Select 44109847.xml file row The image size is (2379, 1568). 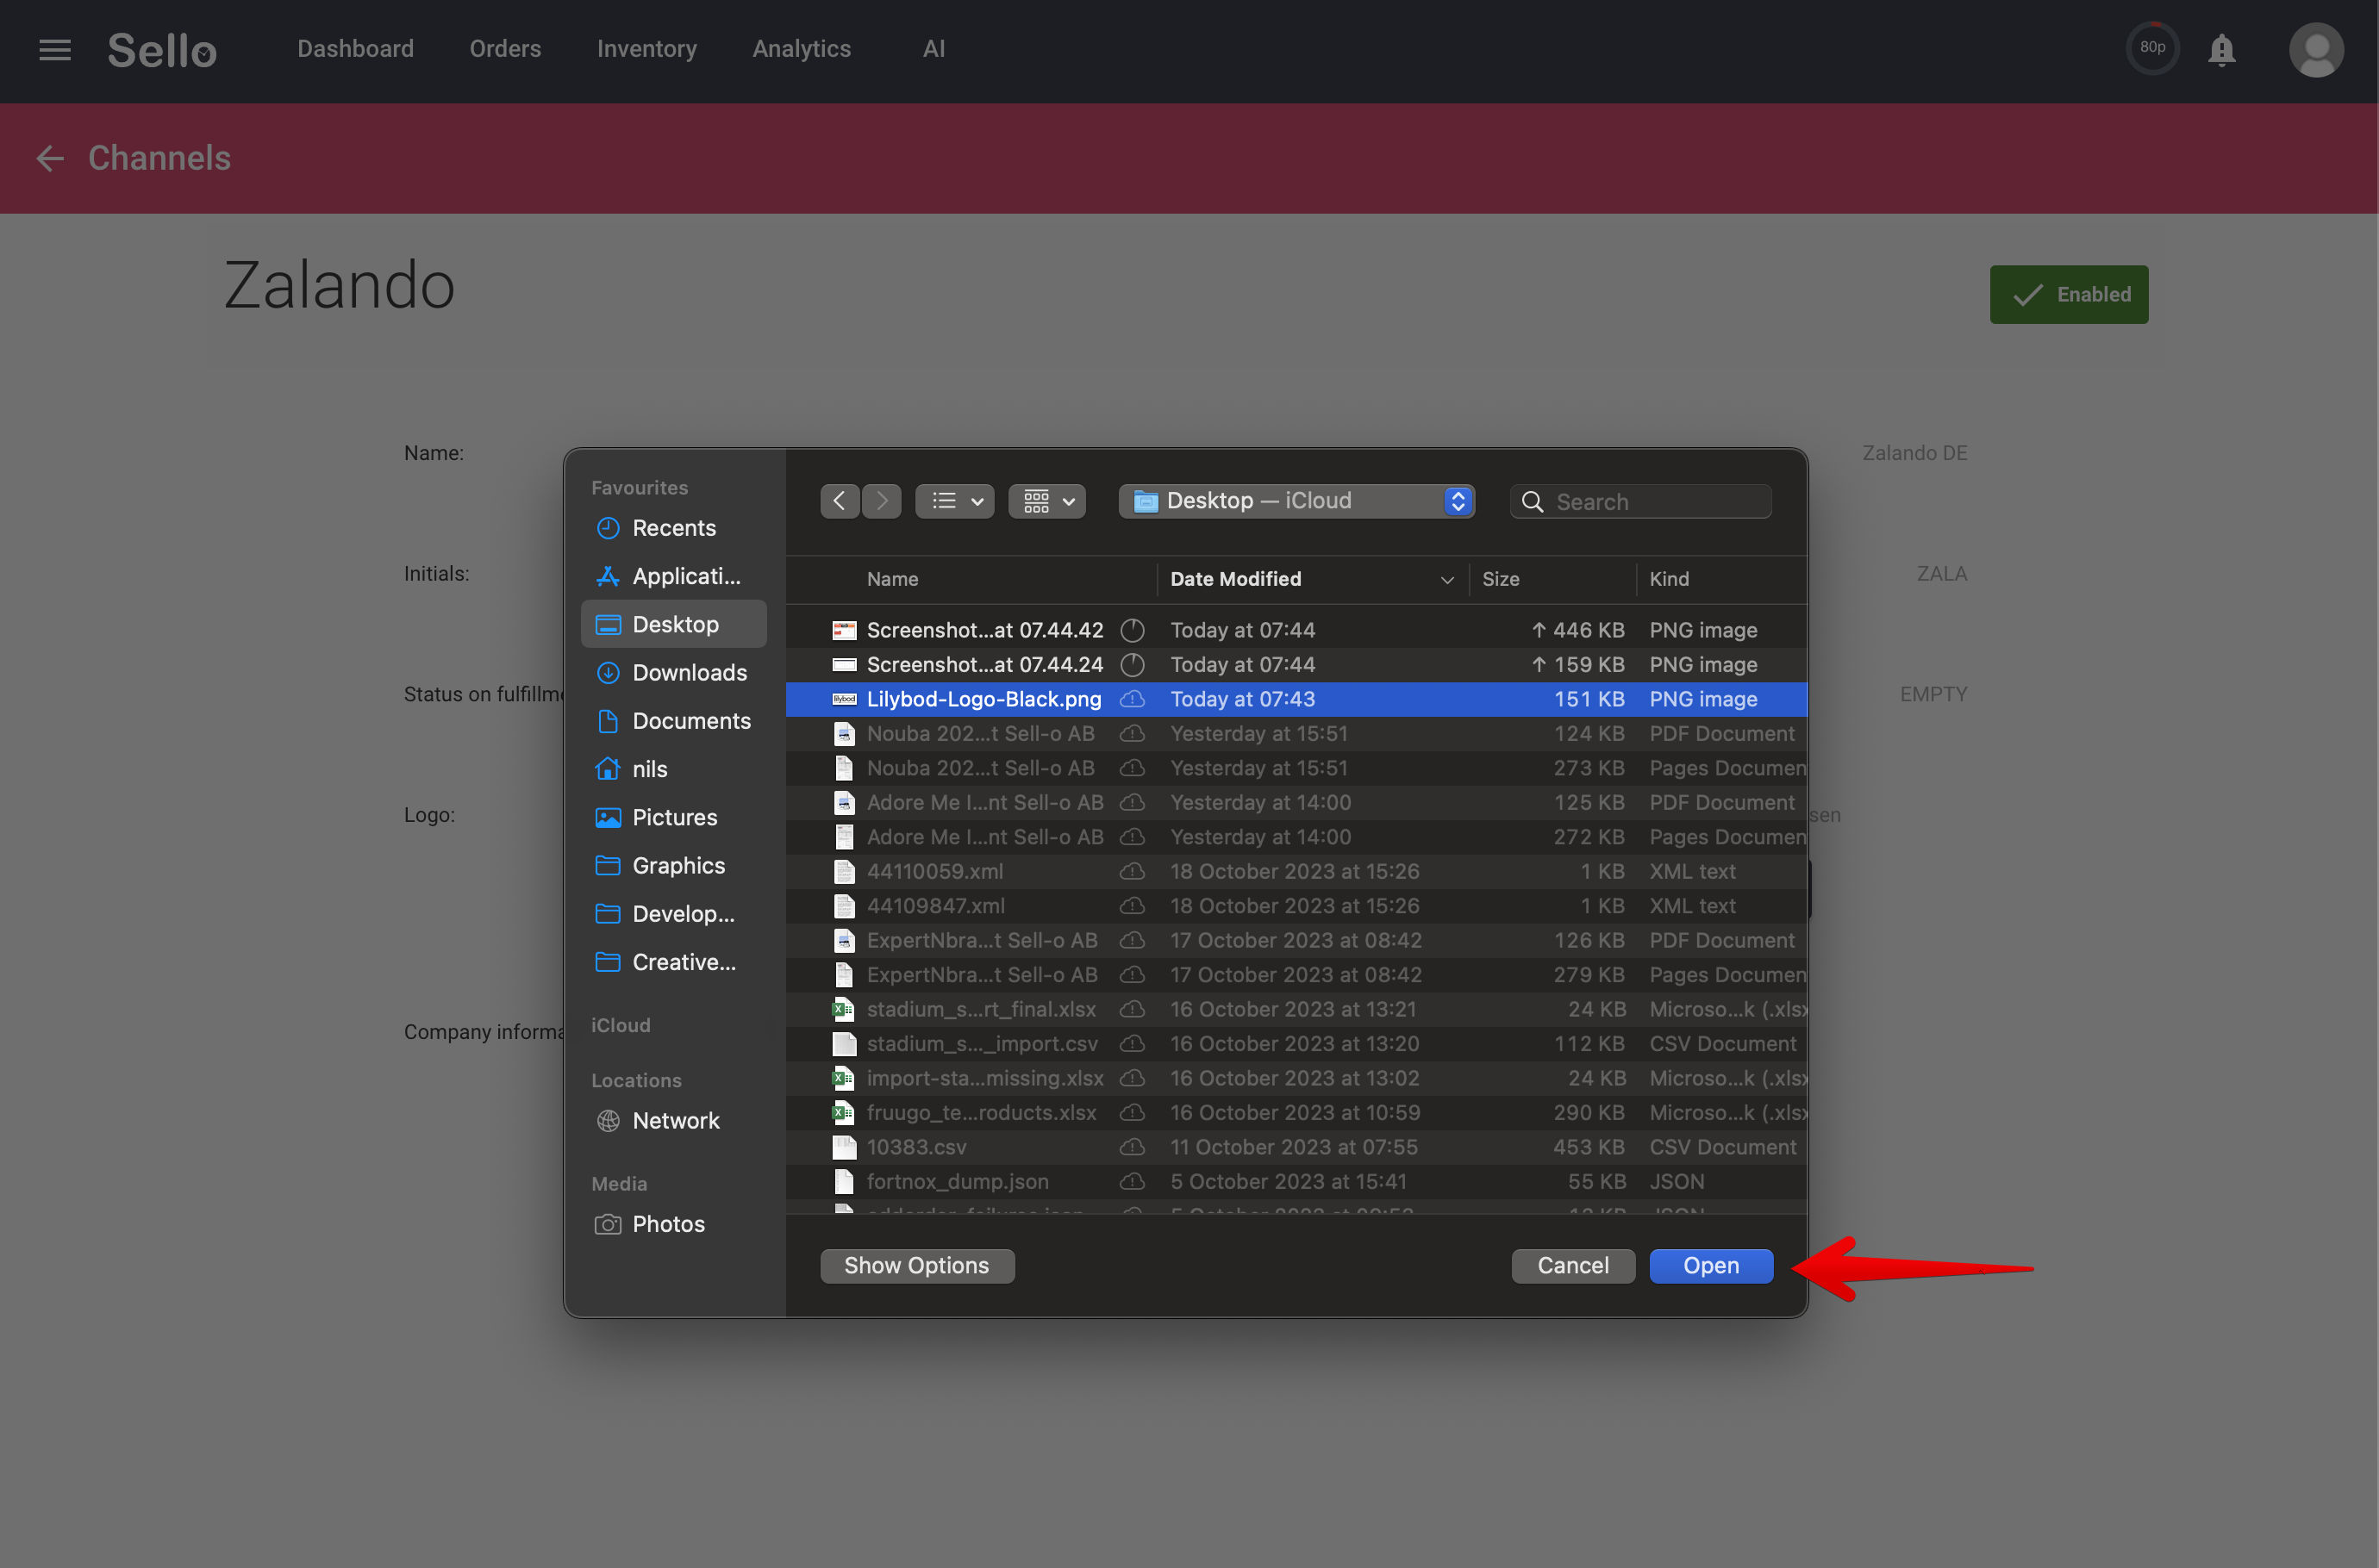[1296, 906]
